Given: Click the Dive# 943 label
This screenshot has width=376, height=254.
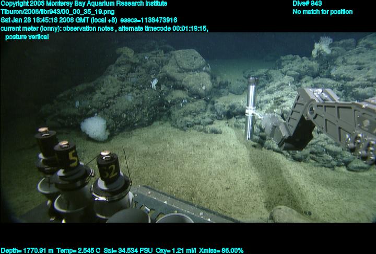Looking at the screenshot, I should (307, 4).
